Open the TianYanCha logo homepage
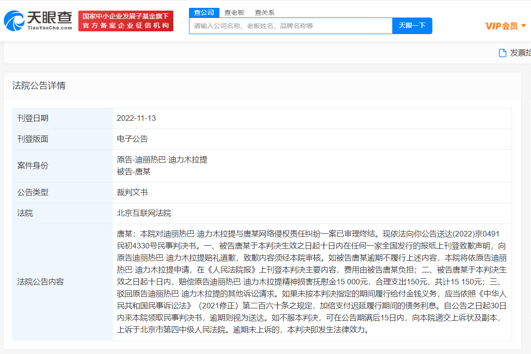This screenshot has height=354, width=531. [38, 21]
